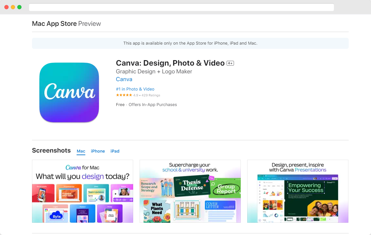This screenshot has height=235, width=371.
Task: Click the Mac App Store heading
Action: 54,24
